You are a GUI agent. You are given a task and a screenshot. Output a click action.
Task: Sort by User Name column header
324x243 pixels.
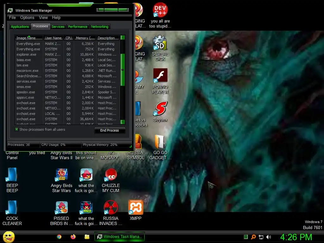click(x=53, y=38)
